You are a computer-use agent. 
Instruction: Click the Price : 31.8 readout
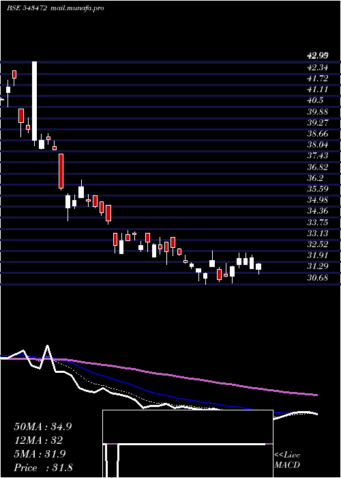(x=43, y=468)
